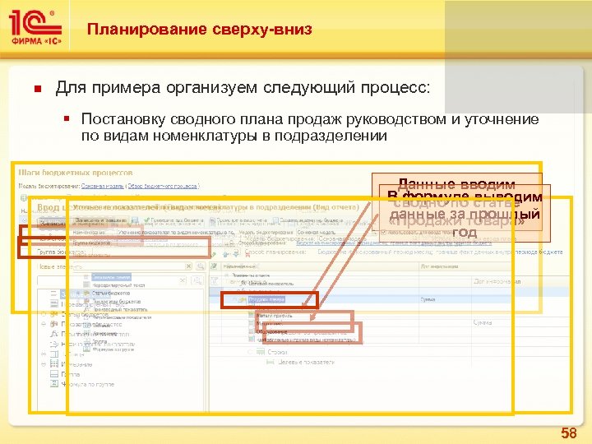Open the Основная модель link
This screenshot has width=592, height=444.
click(x=102, y=186)
